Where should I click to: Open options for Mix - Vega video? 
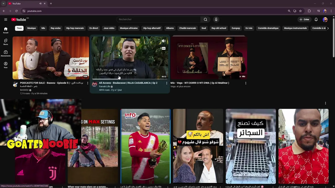[245, 83]
